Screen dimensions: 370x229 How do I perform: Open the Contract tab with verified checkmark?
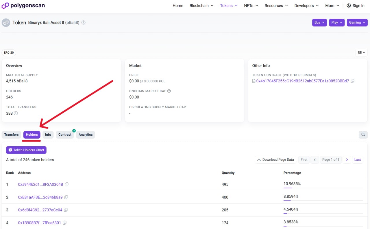click(65, 135)
